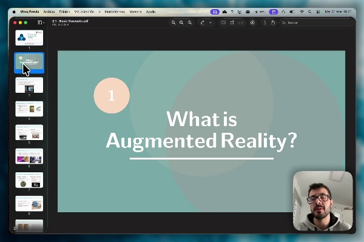364x242 pixels.
Task: Select the highlight pen tool
Action: click(x=203, y=22)
